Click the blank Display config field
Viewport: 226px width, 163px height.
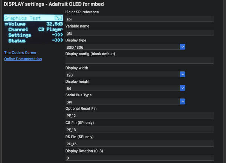point(139,61)
